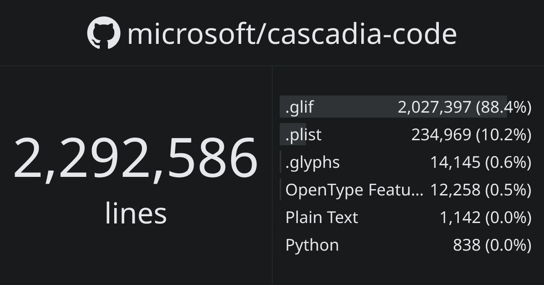Click the GitHub octocat logo icon
Image resolution: width=544 pixels, height=285 pixels.
(x=104, y=33)
